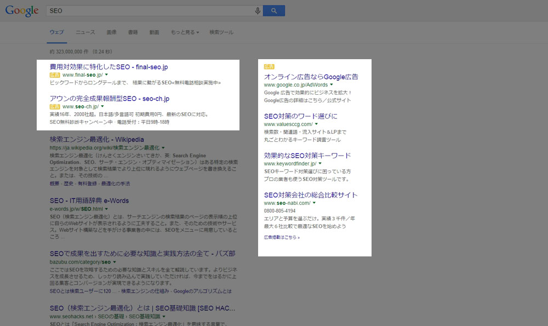This screenshot has height=326, width=548.
Task: Activate the microphone voice search icon
Action: pos(258,11)
